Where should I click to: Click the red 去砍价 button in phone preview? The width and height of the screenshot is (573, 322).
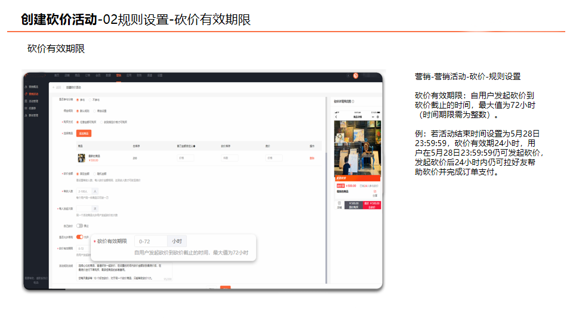pyautogui.click(x=372, y=205)
